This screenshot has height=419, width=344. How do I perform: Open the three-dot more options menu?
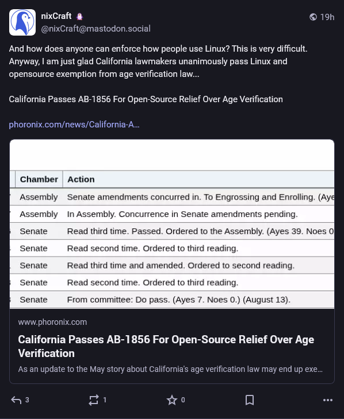click(328, 400)
